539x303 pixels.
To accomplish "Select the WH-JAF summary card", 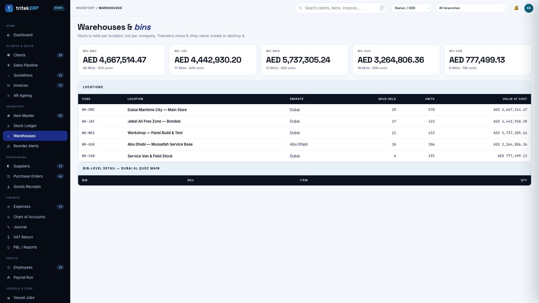I will click(213, 60).
